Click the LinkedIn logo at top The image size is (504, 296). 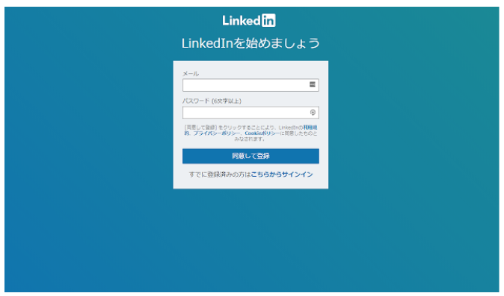tap(249, 20)
